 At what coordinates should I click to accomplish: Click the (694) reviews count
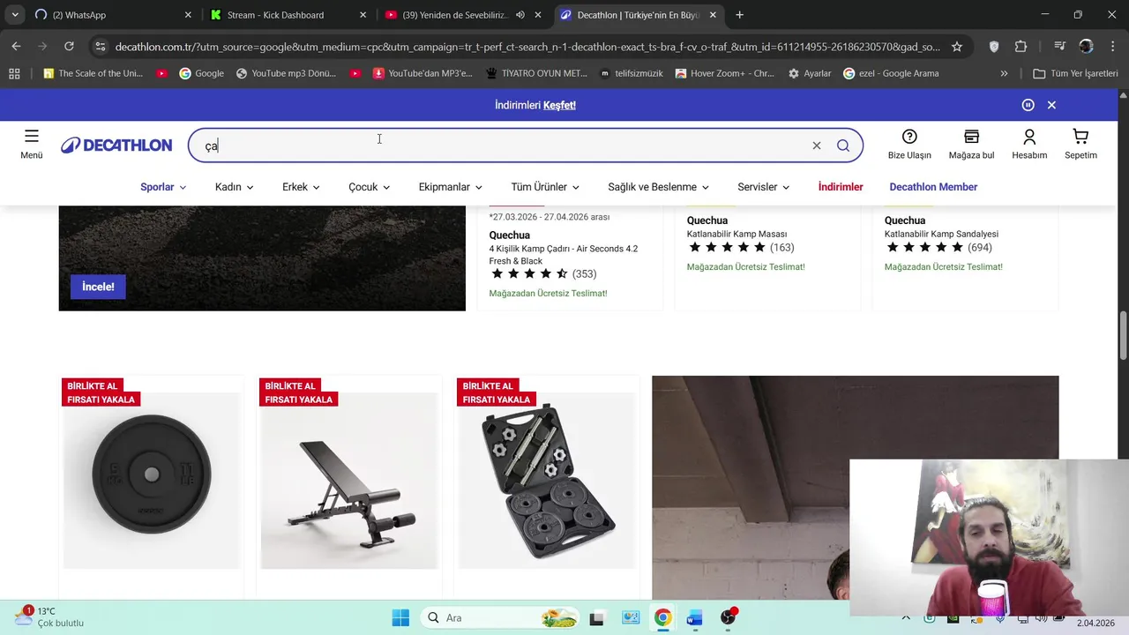tap(979, 248)
